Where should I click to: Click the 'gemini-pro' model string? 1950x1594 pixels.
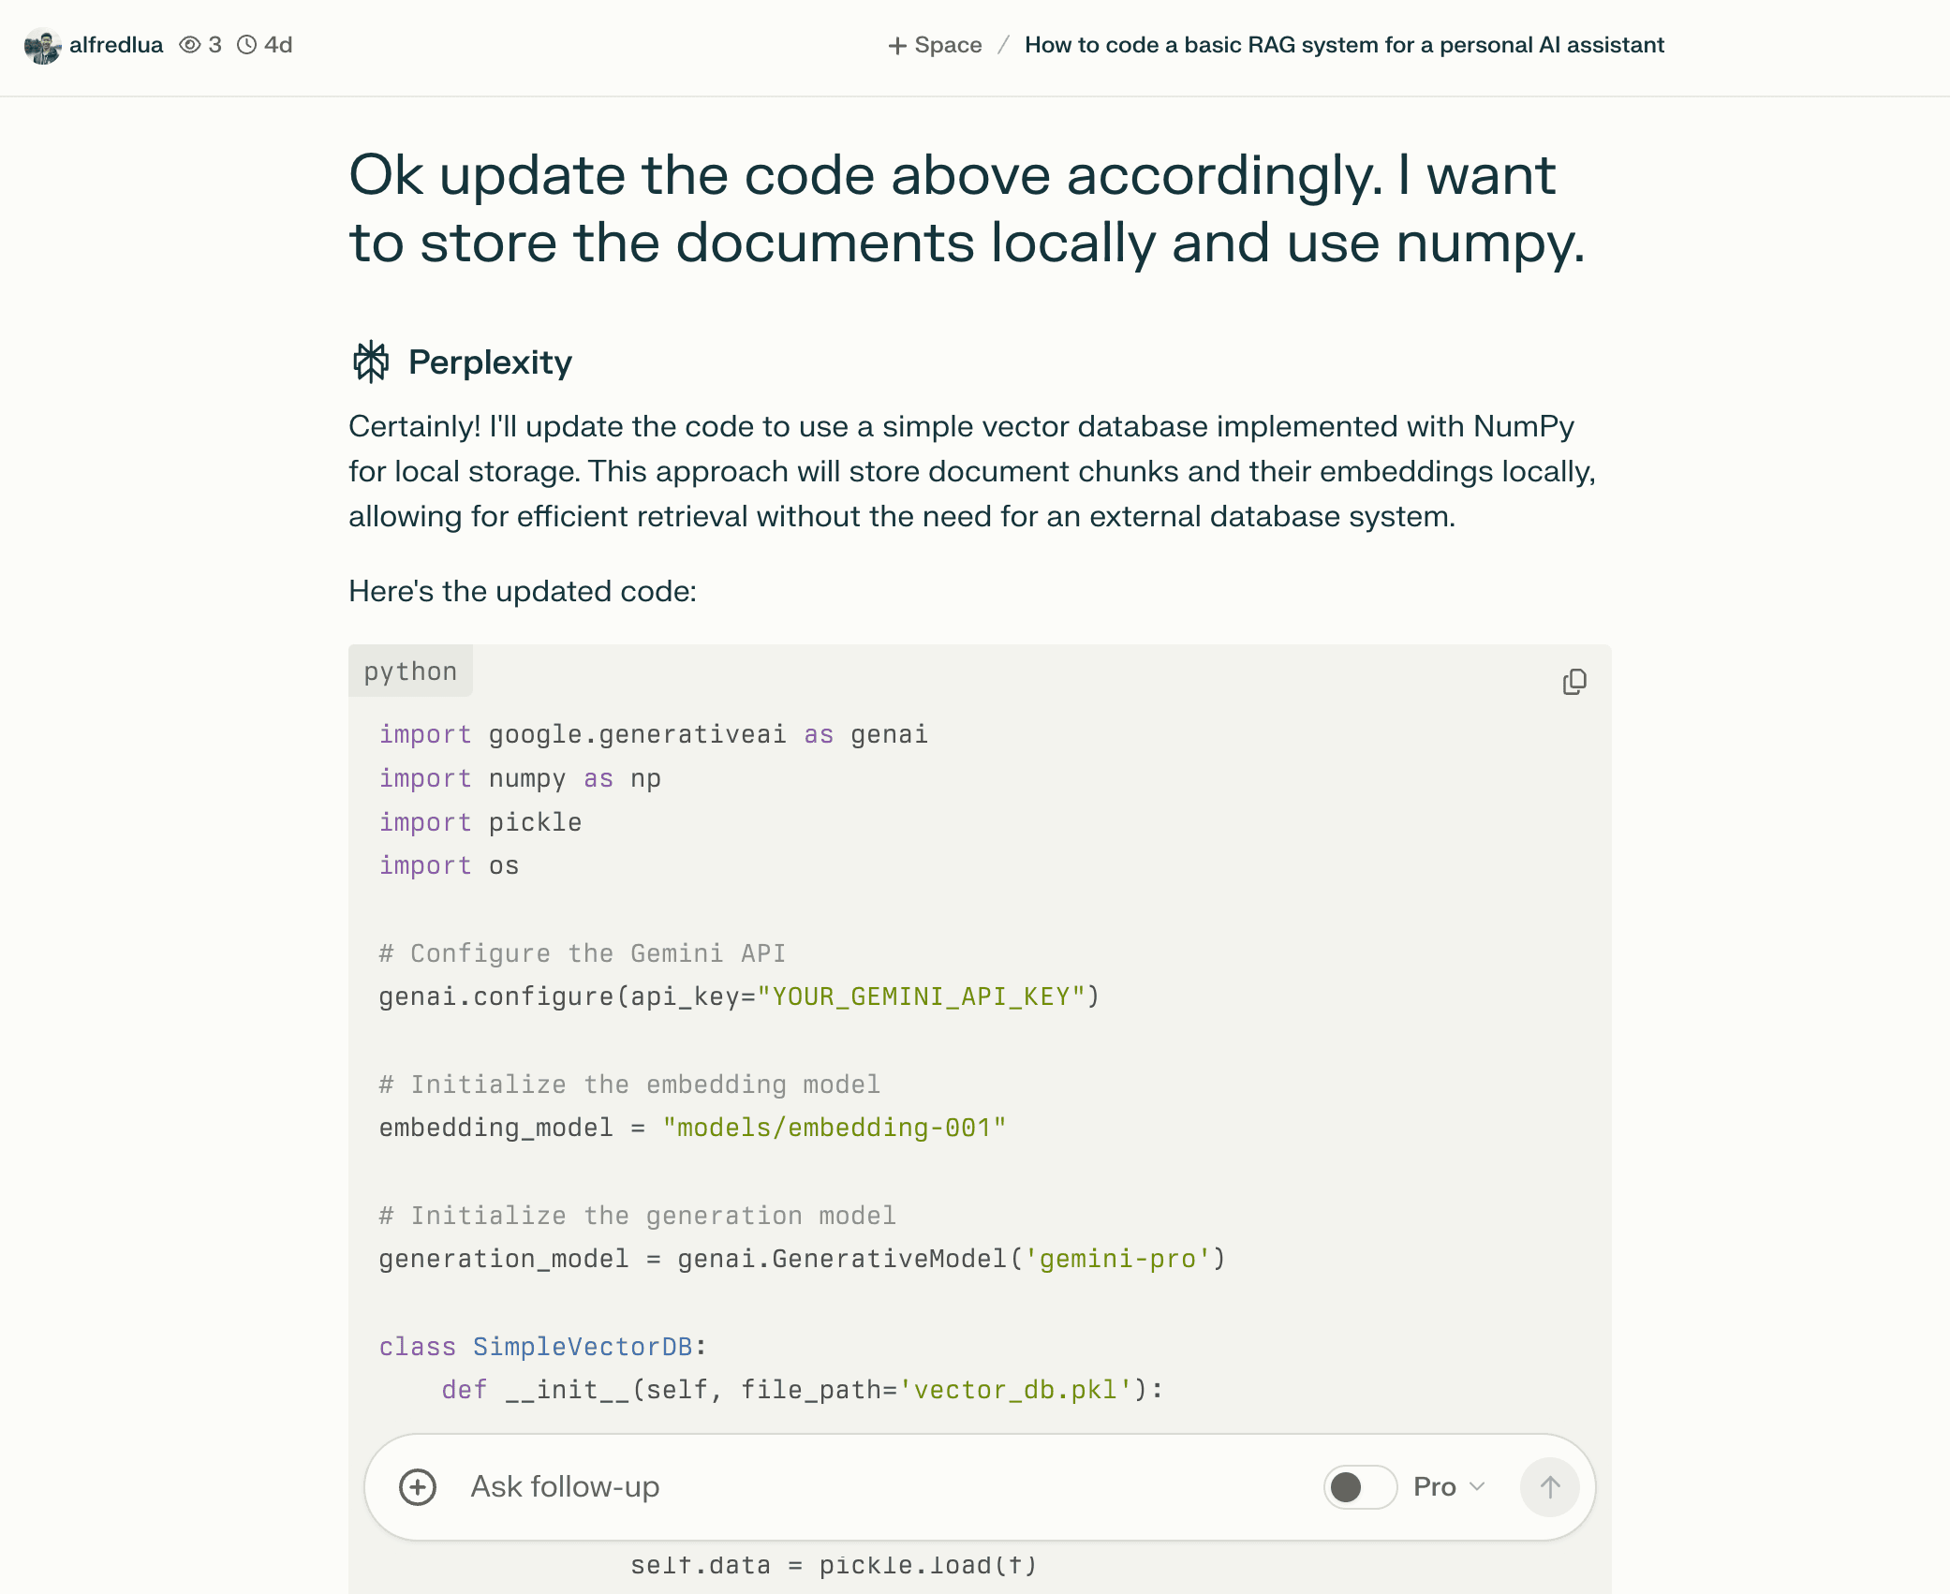tap(1118, 1259)
